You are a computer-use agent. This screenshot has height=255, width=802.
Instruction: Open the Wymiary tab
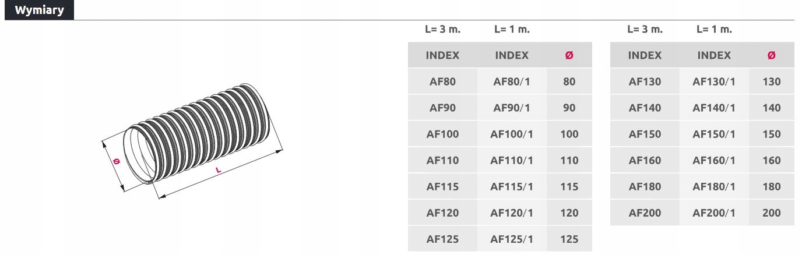pyautogui.click(x=39, y=10)
